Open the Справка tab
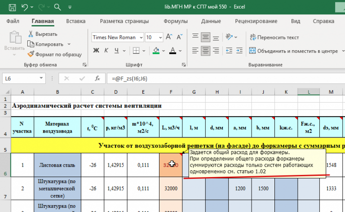Viewport: 345px width, 212px height. tap(323, 21)
